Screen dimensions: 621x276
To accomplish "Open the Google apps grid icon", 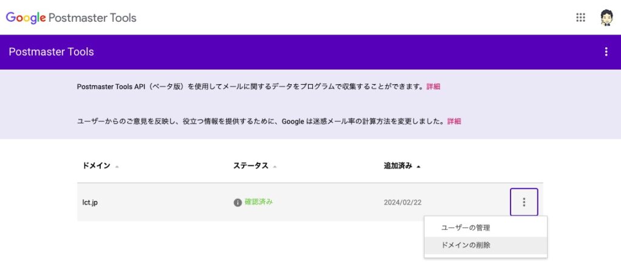I will point(580,18).
